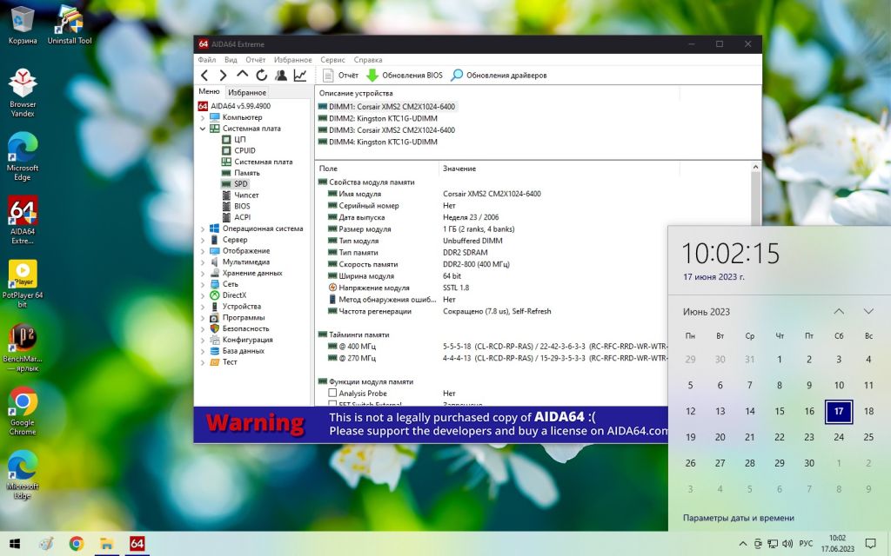Go to previous month in calendar
Screen dimensions: 891x556
click(839, 312)
